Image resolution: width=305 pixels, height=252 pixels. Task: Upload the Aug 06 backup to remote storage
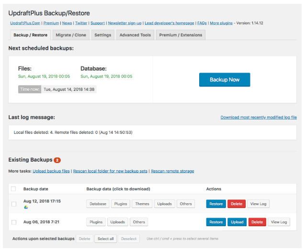(237, 222)
